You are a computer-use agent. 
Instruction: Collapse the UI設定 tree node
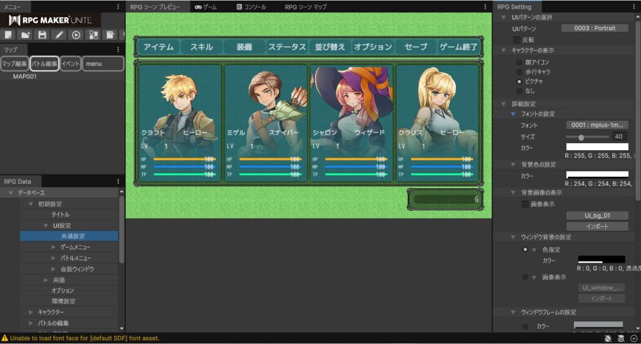[46, 226]
